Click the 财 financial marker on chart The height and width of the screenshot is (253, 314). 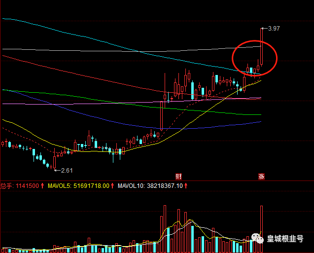pos(178,177)
